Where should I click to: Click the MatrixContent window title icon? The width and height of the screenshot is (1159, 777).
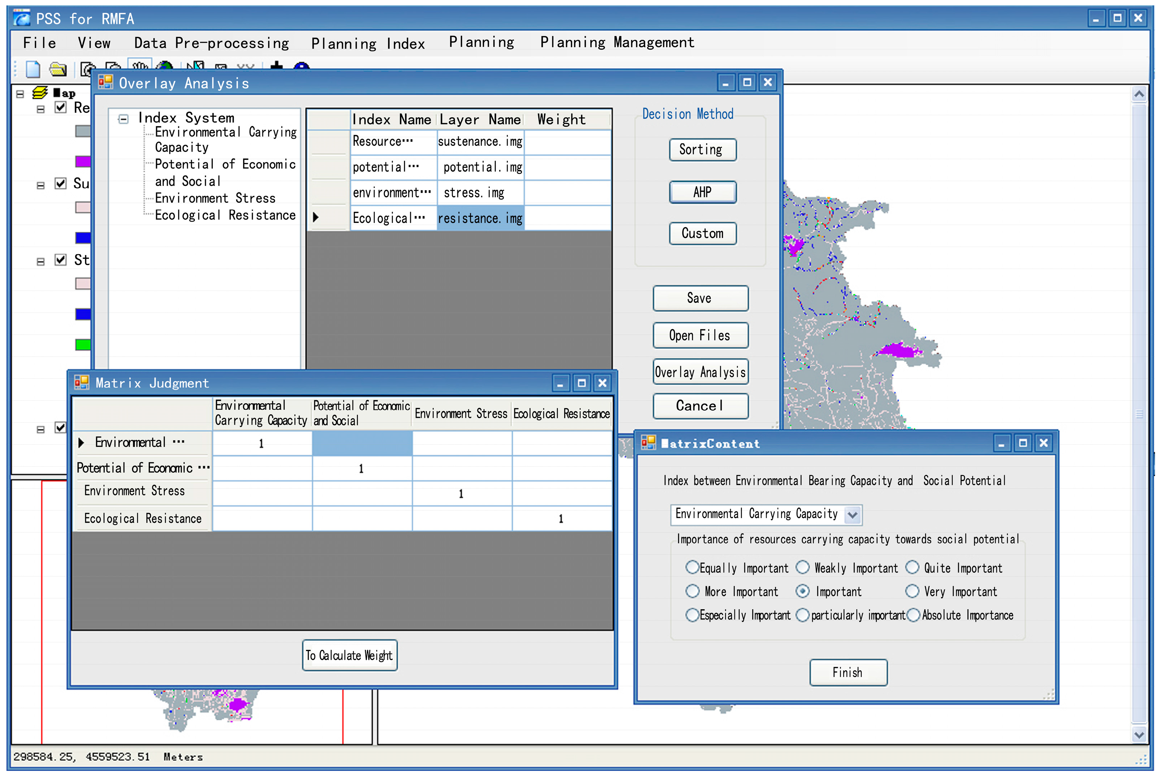pos(648,443)
